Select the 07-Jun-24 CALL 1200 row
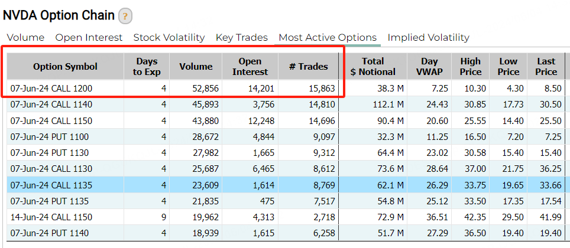 pos(286,88)
